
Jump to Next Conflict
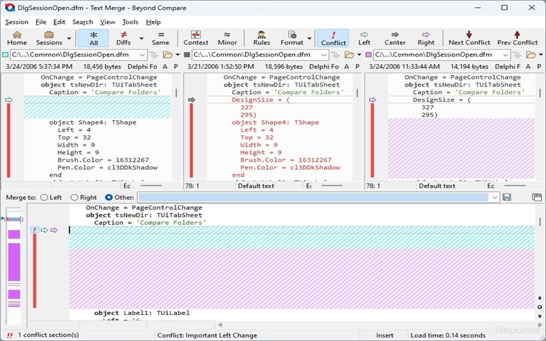(469, 38)
